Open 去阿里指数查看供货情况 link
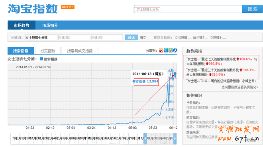The width and height of the screenshot is (263, 147). [240, 87]
